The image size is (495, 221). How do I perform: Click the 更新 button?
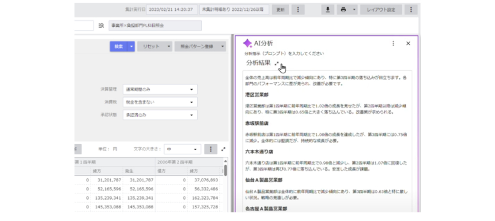280,10
